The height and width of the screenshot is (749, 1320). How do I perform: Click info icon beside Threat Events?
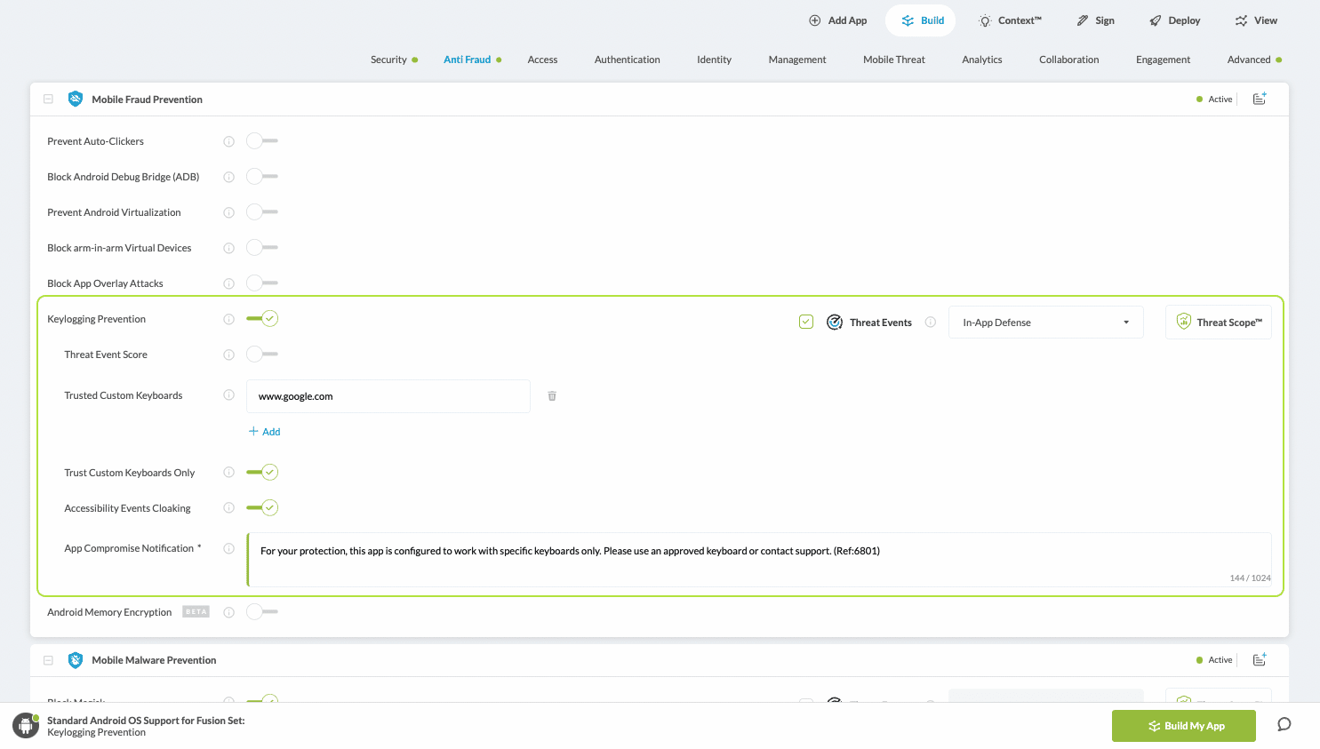tap(930, 323)
